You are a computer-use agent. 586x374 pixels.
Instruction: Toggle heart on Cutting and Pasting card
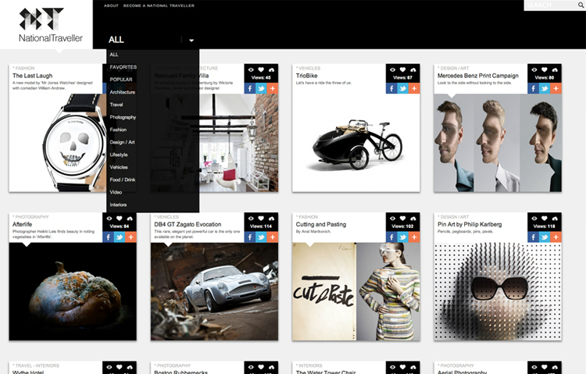(x=402, y=218)
